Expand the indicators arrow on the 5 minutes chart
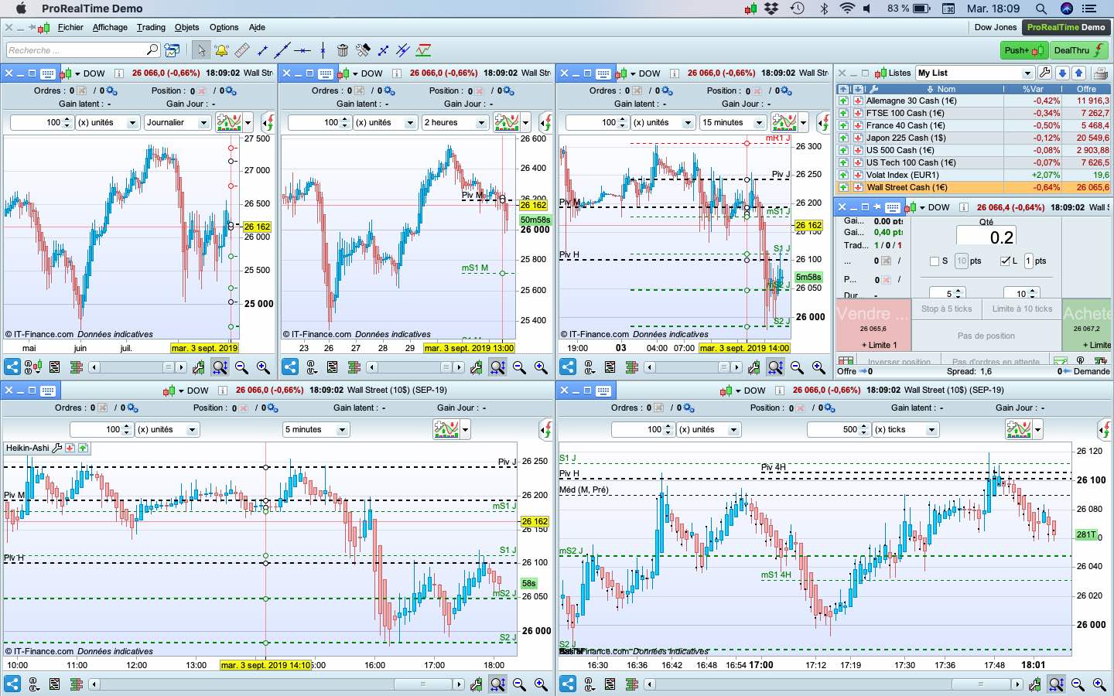Screen dimensions: 1114x696 click(x=465, y=429)
